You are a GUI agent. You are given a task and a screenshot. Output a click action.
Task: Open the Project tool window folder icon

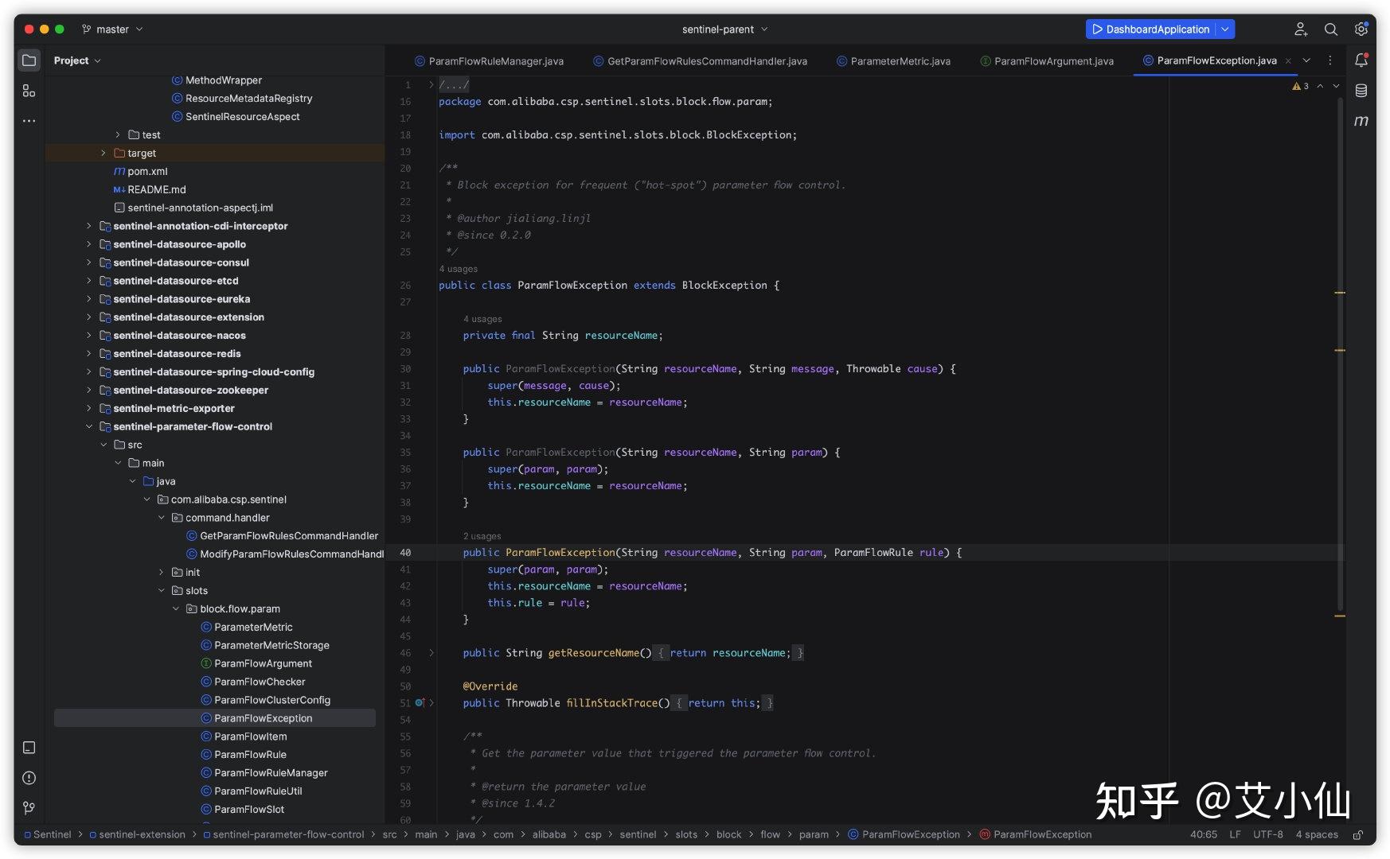click(29, 60)
